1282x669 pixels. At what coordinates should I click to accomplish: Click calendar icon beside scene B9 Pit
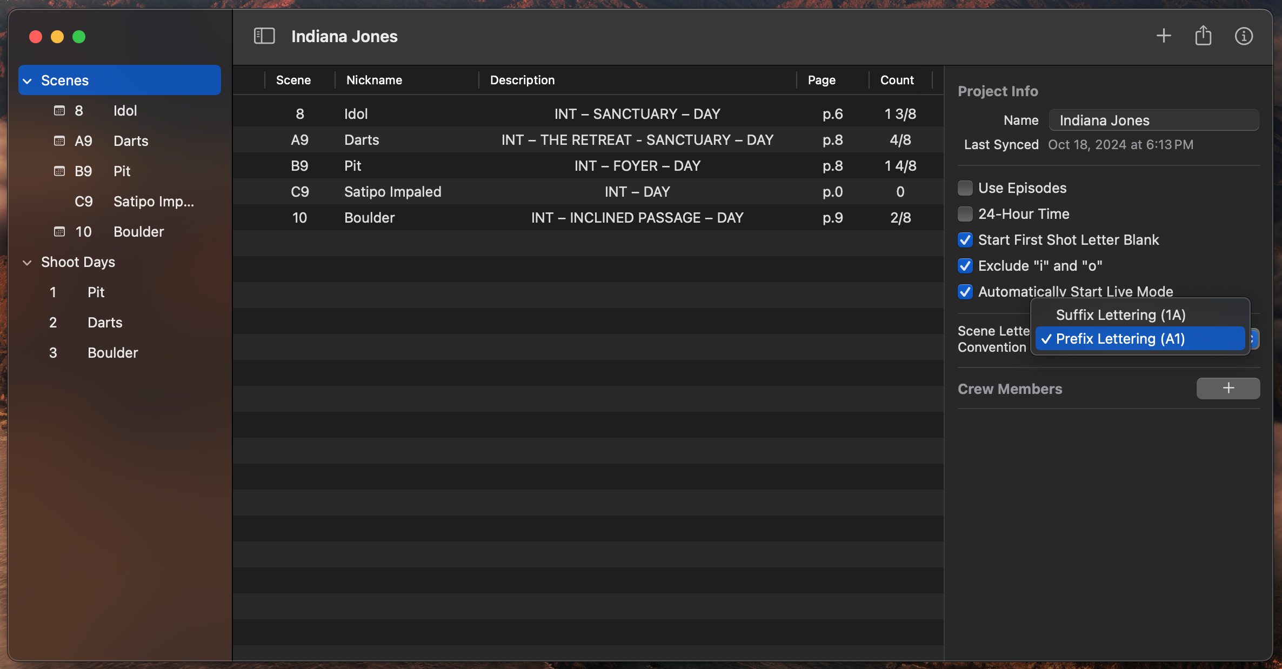click(59, 171)
